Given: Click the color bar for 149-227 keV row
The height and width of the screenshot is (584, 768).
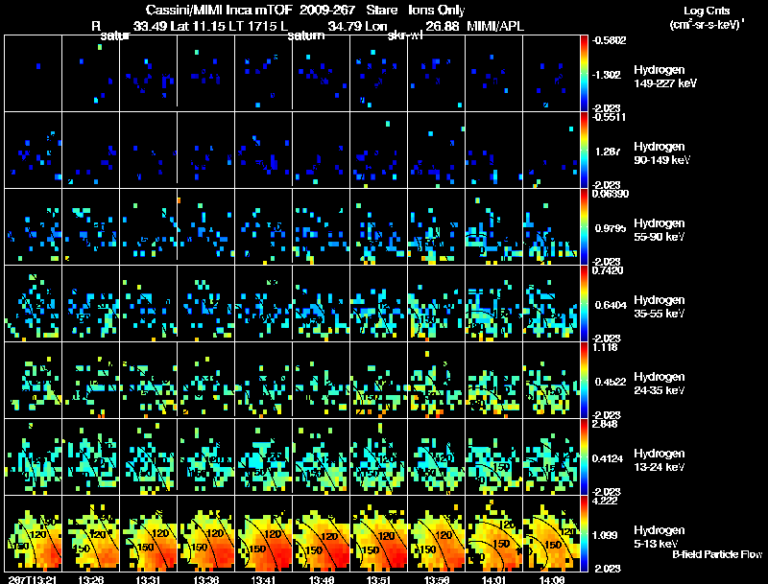Looking at the screenshot, I should pyautogui.click(x=584, y=74).
